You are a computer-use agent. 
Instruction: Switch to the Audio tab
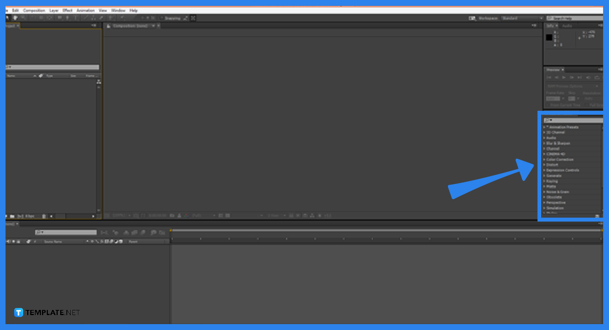567,25
